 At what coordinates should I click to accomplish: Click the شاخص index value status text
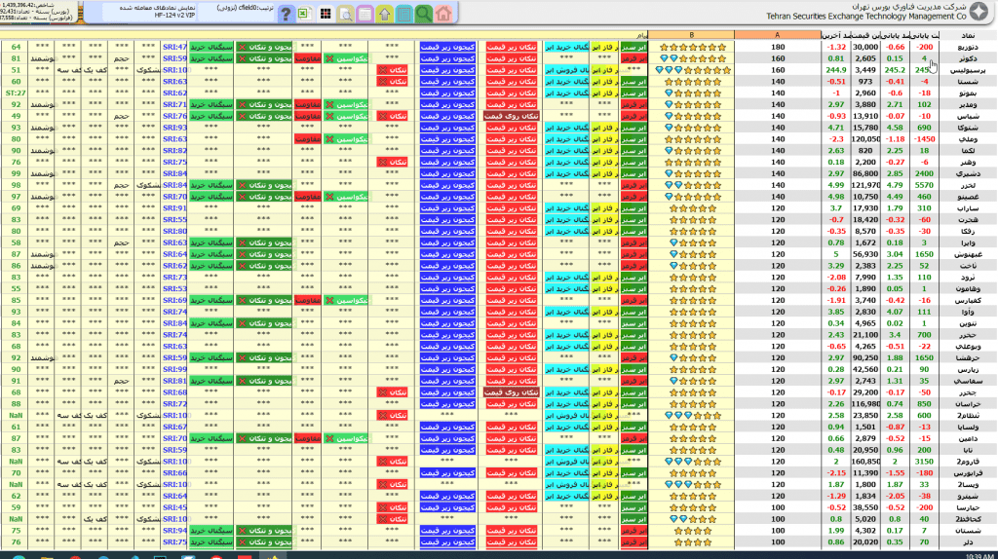[35, 5]
